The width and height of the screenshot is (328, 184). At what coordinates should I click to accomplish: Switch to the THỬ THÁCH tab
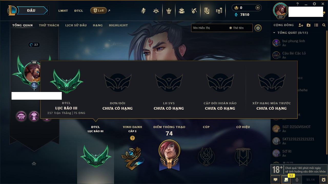[x=49, y=25]
